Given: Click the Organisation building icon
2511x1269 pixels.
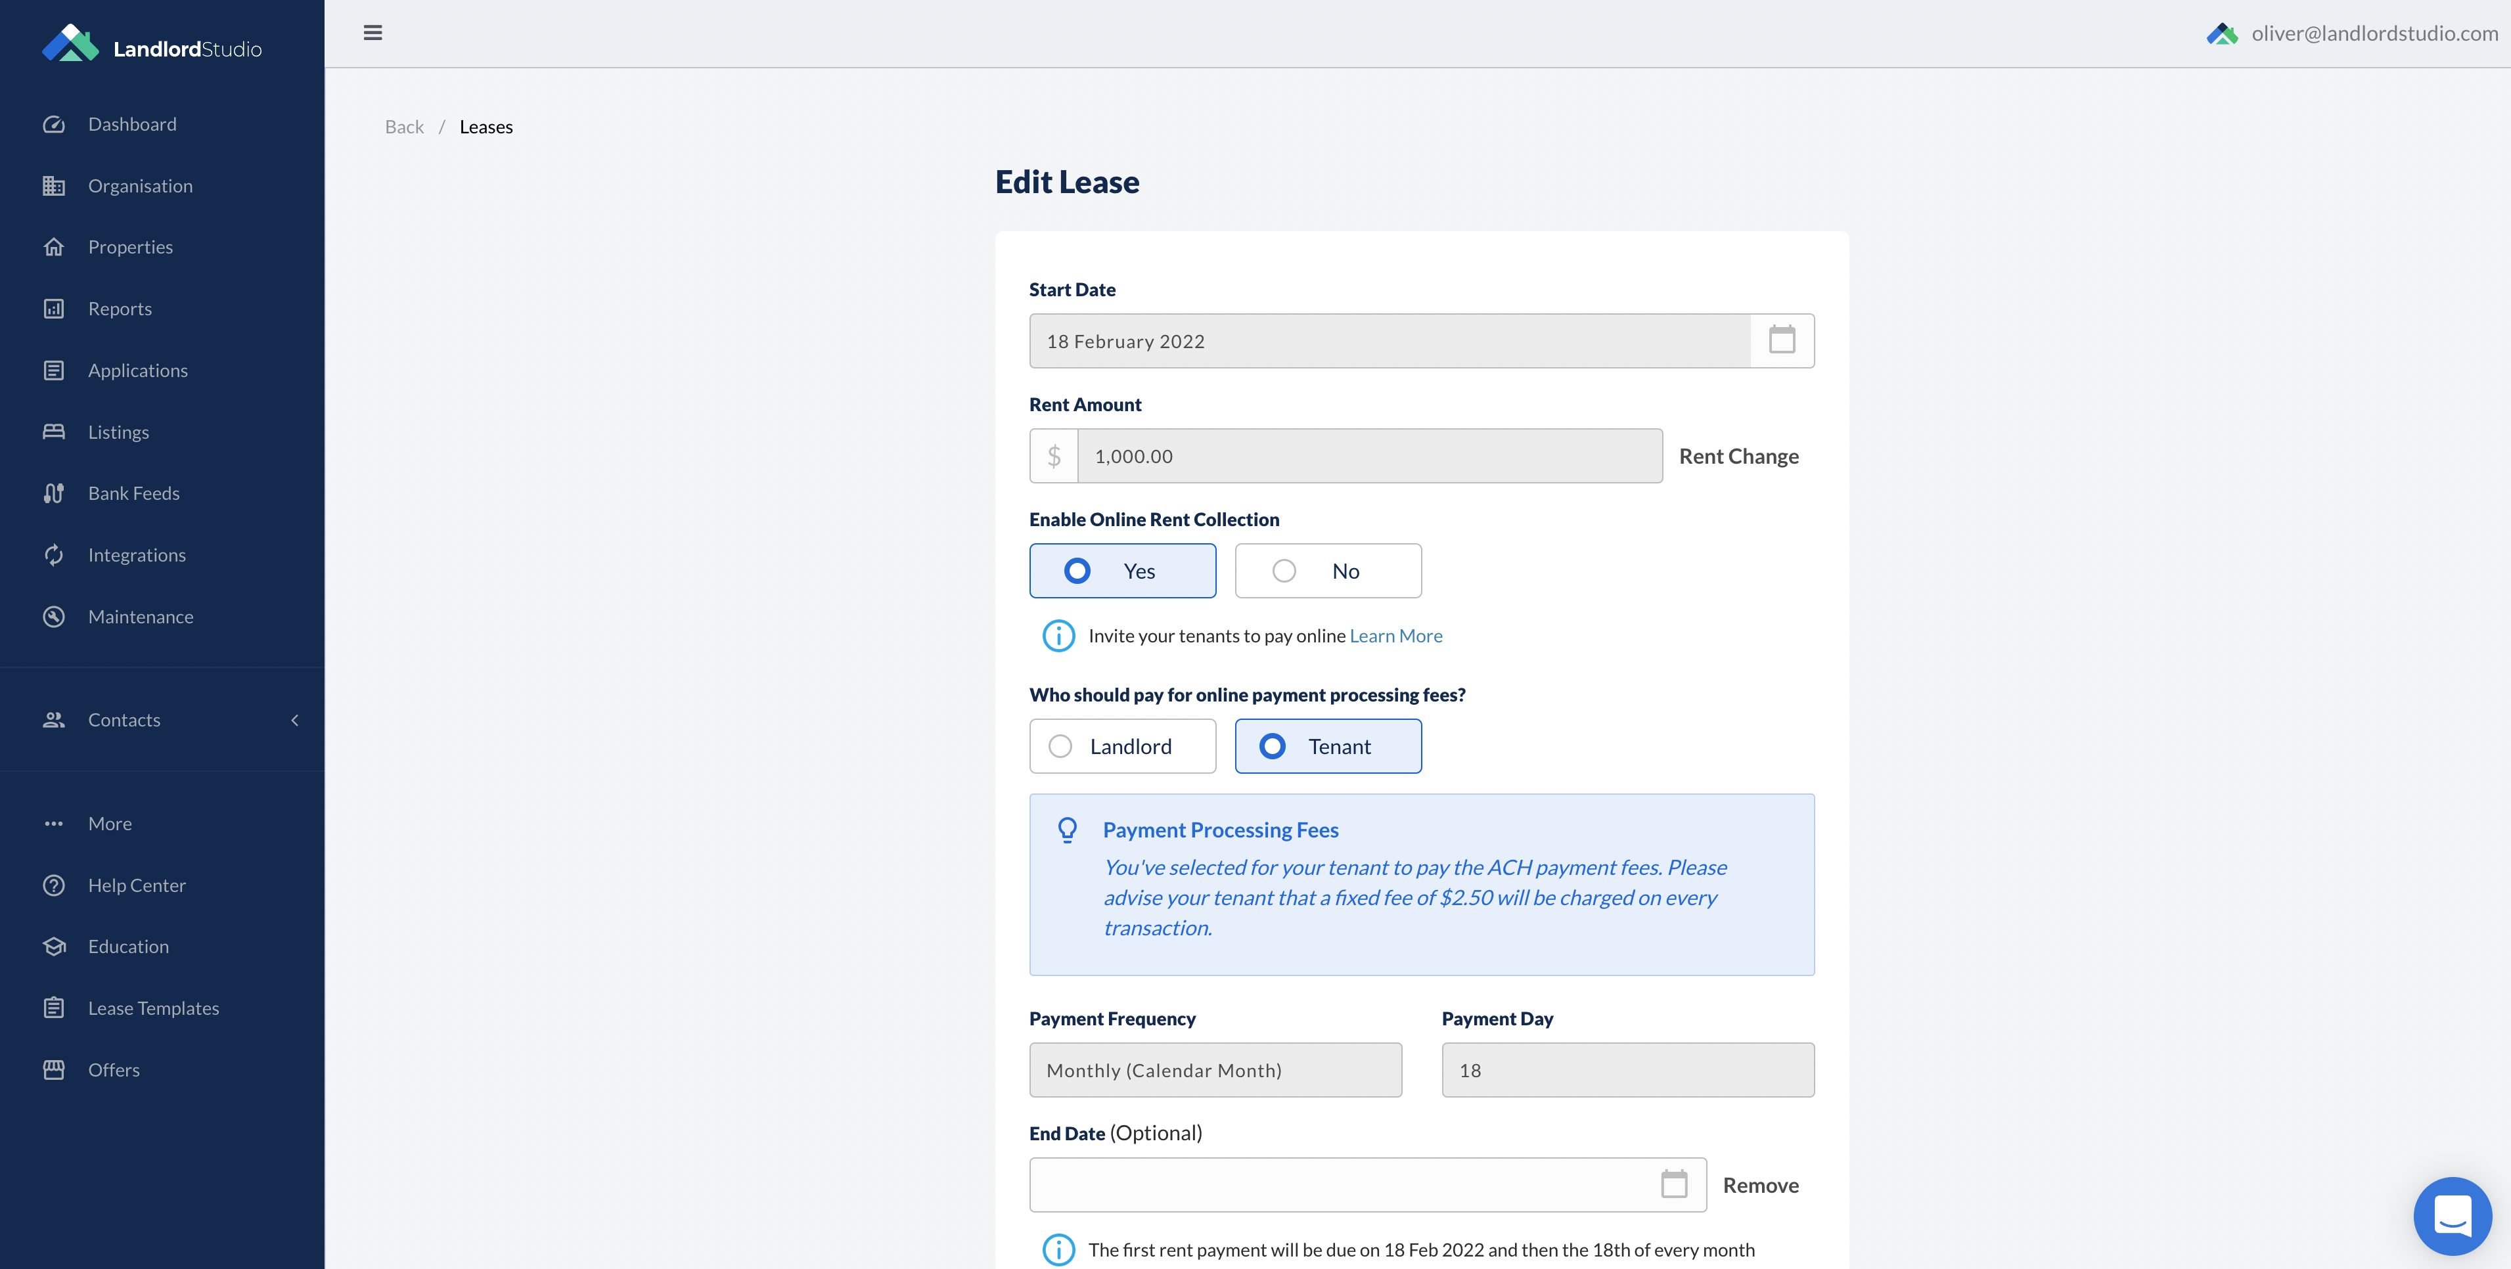Looking at the screenshot, I should pos(54,185).
